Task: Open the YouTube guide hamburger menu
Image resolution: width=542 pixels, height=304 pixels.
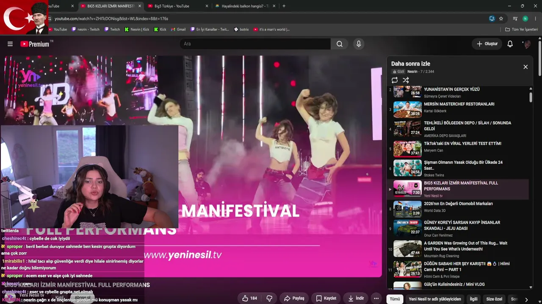Action: [x=10, y=44]
